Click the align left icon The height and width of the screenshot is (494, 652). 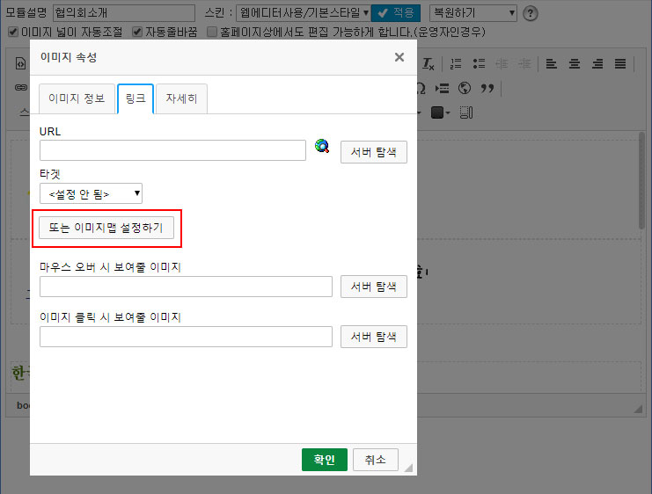click(x=551, y=63)
